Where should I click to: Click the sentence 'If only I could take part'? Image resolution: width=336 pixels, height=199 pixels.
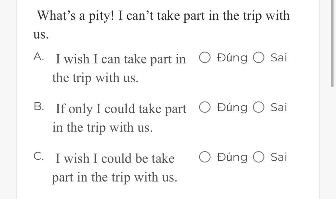tap(121, 109)
